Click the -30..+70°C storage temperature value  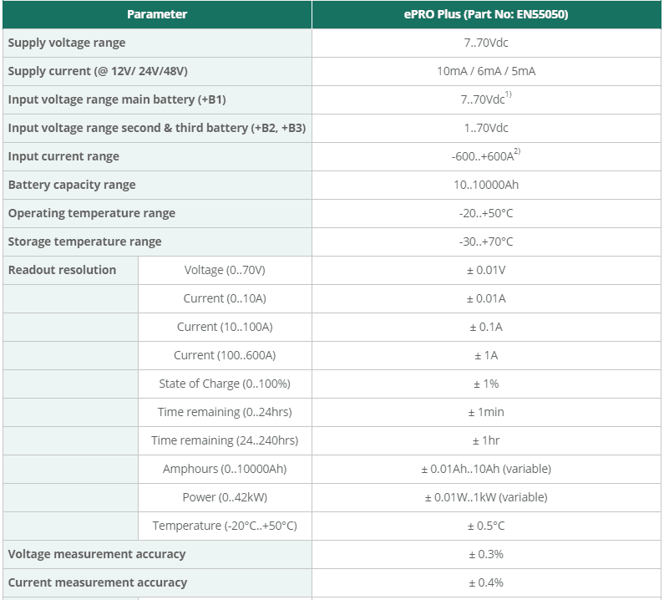pyautogui.click(x=485, y=242)
